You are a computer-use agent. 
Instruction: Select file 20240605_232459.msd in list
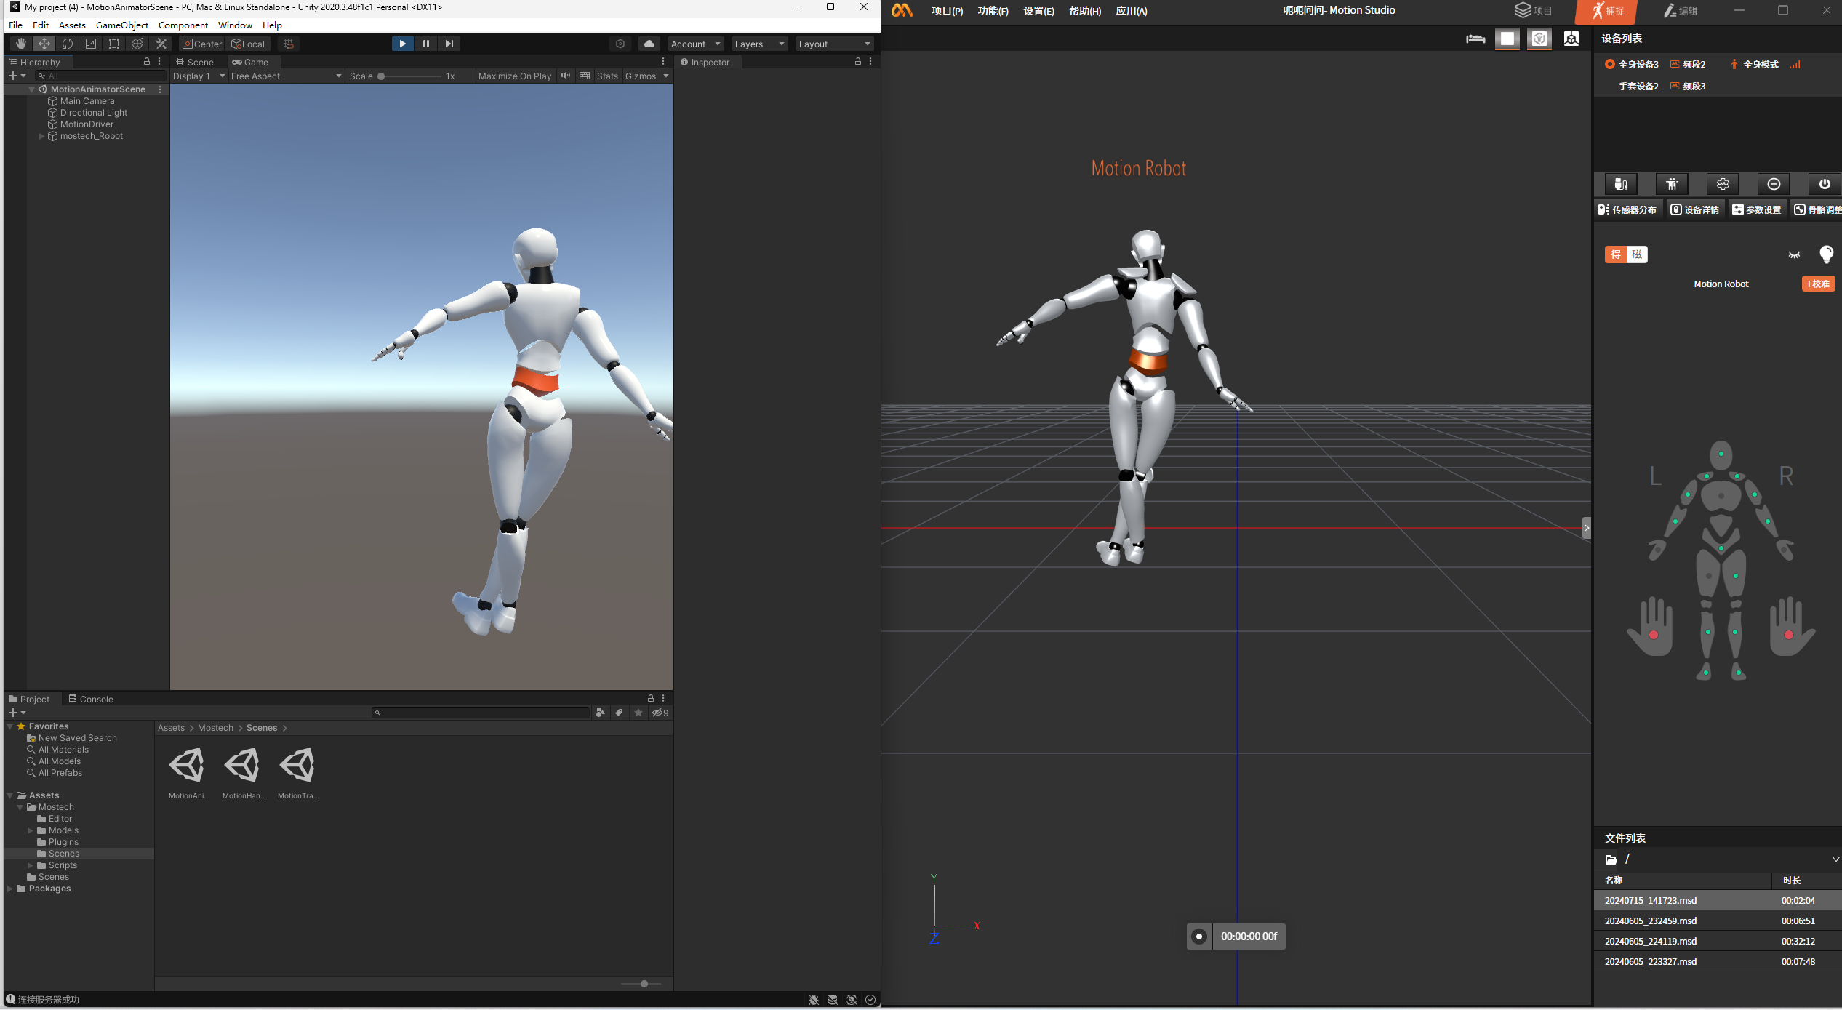point(1650,921)
